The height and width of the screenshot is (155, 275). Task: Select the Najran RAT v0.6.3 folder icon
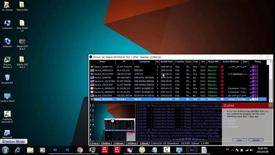click(22, 62)
